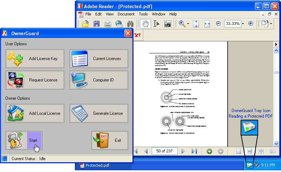Viewport: 281px width, 172px height.
Task: Fit the page to width icon
Action: click(x=207, y=24)
